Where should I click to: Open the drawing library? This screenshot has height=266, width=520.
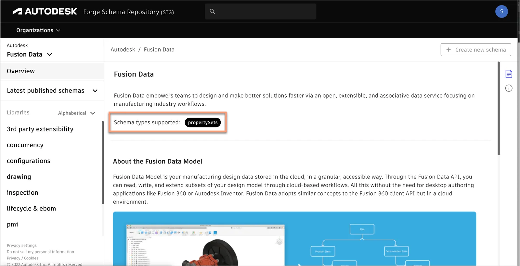[19, 177]
